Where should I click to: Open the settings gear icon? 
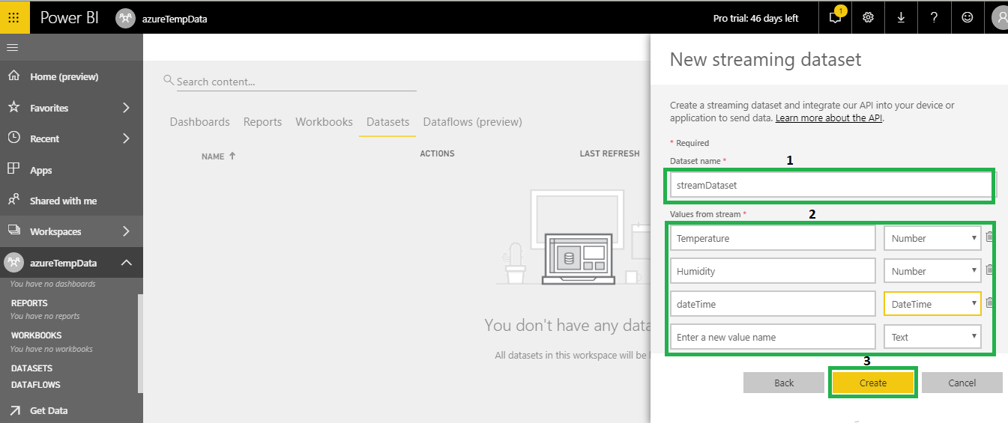(x=869, y=18)
